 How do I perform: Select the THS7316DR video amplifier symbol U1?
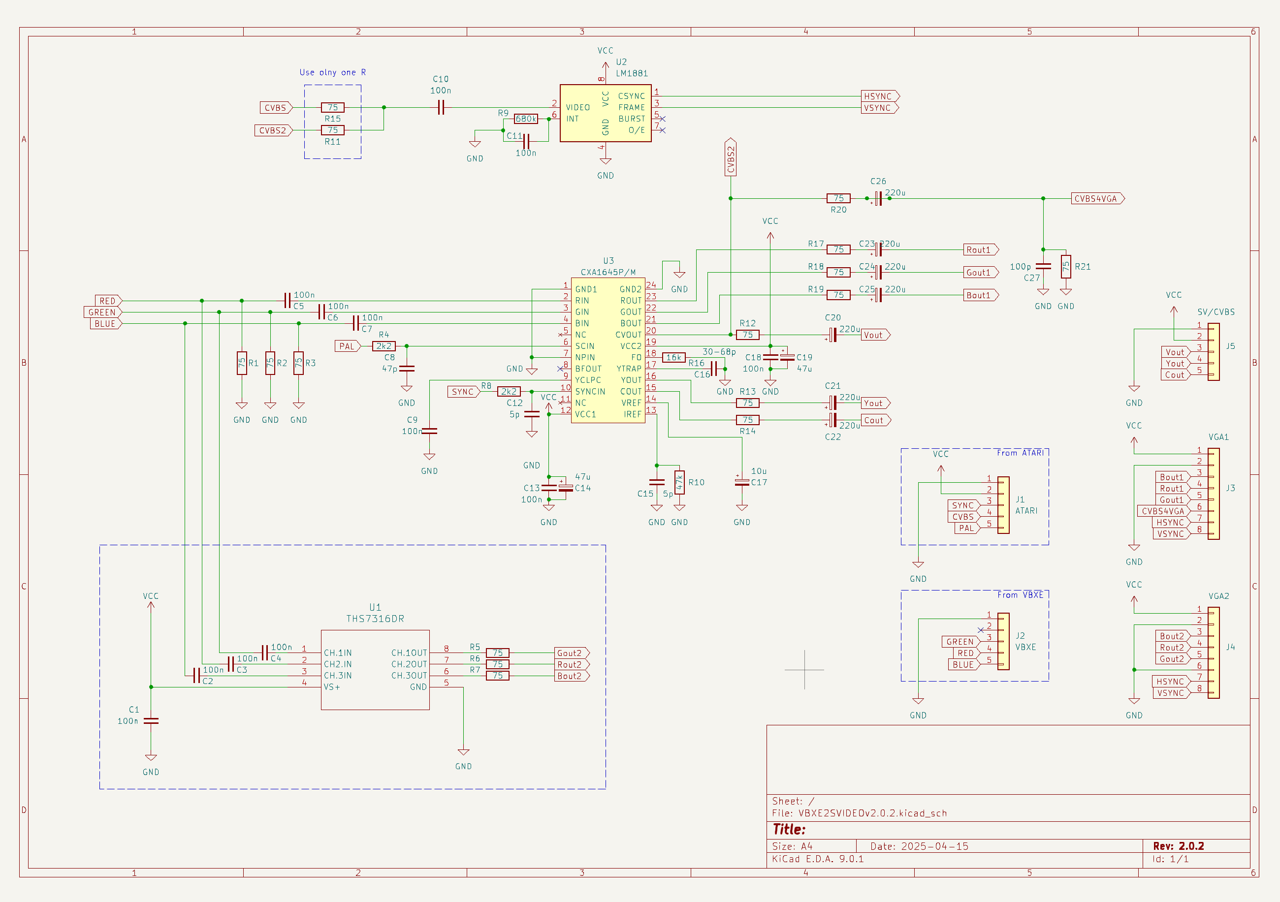point(375,669)
